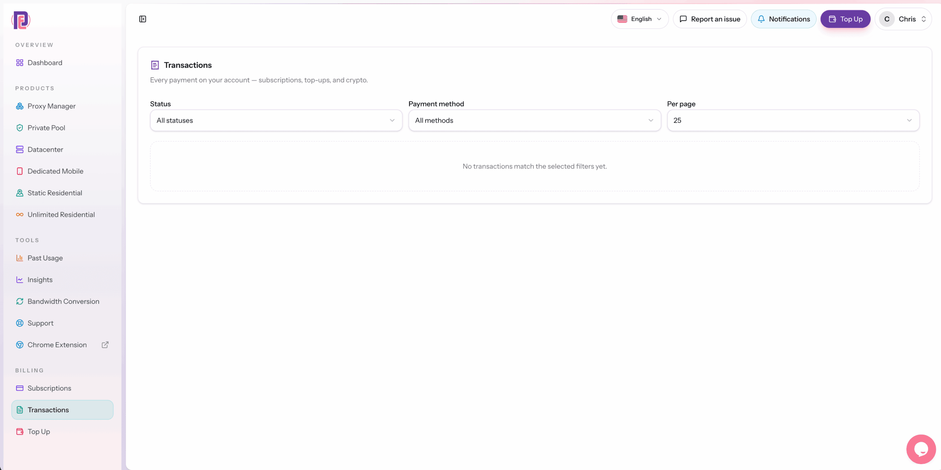Click the Proxy Manager icon
Viewport: 941px width, 470px height.
coord(20,106)
